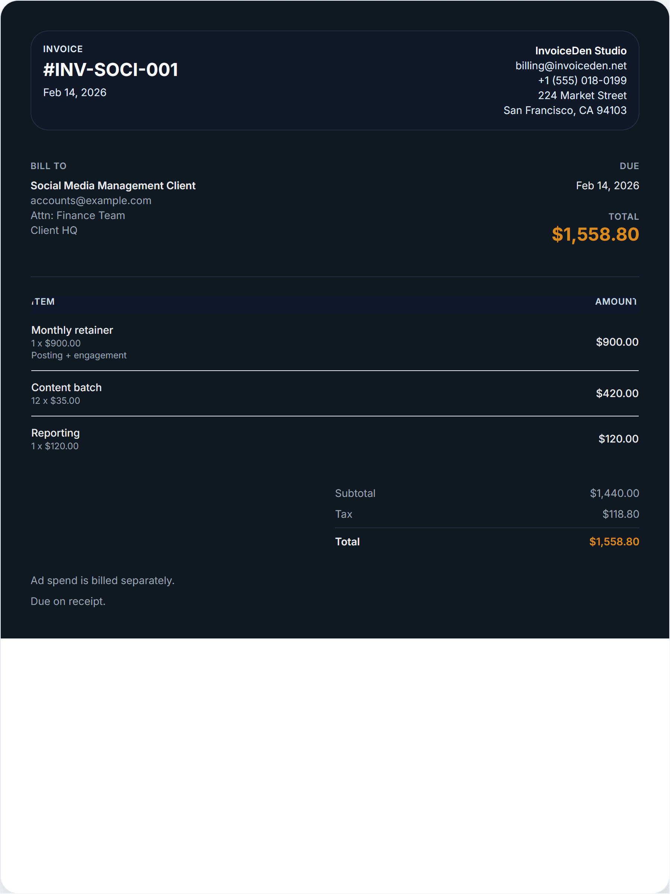
Task: Select the Reporting line item
Action: 56,433
